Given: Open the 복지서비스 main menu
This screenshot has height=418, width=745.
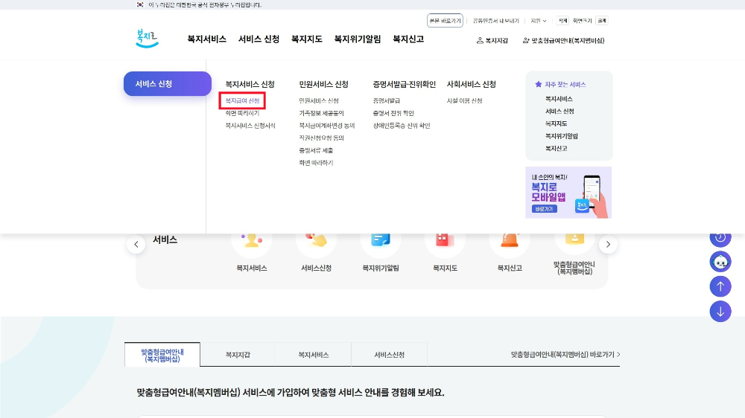Looking at the screenshot, I should [206, 39].
